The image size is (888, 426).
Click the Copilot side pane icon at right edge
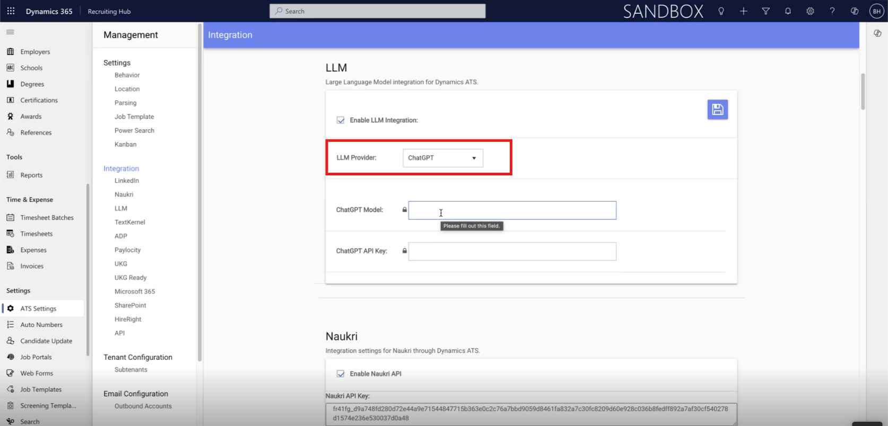click(x=877, y=33)
